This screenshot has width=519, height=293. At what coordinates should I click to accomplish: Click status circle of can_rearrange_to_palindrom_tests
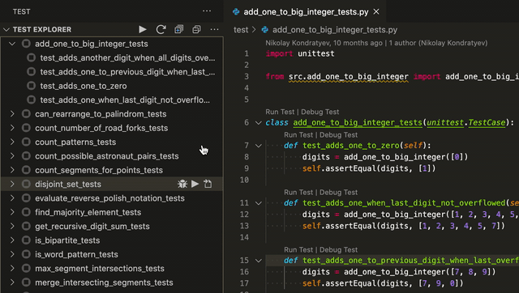click(26, 114)
